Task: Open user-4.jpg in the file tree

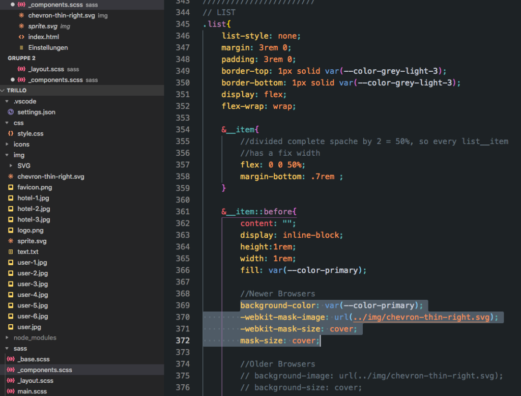Action: (33, 295)
